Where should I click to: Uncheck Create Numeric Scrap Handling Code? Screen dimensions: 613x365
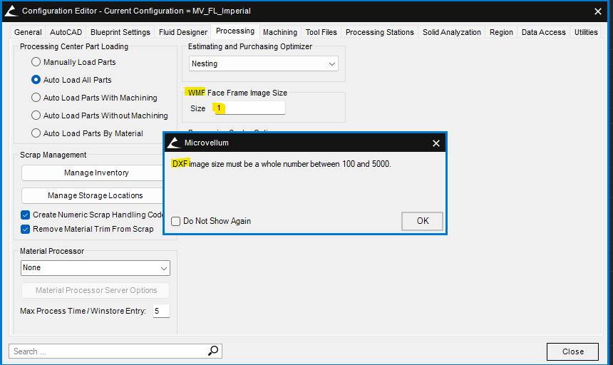26,215
